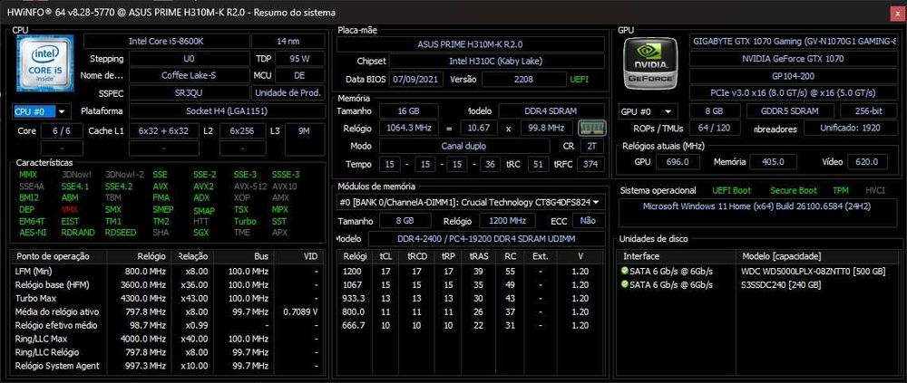Select the Turbo Max operating point row
Image resolution: width=907 pixels, height=383 pixels.
coord(168,298)
